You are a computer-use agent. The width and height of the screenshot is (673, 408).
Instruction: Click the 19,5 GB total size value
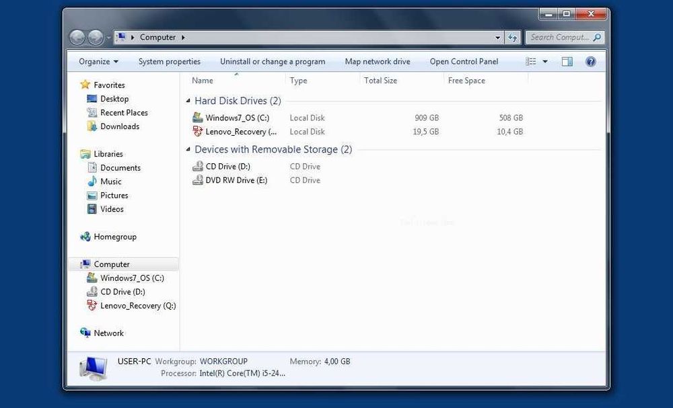[x=426, y=132]
